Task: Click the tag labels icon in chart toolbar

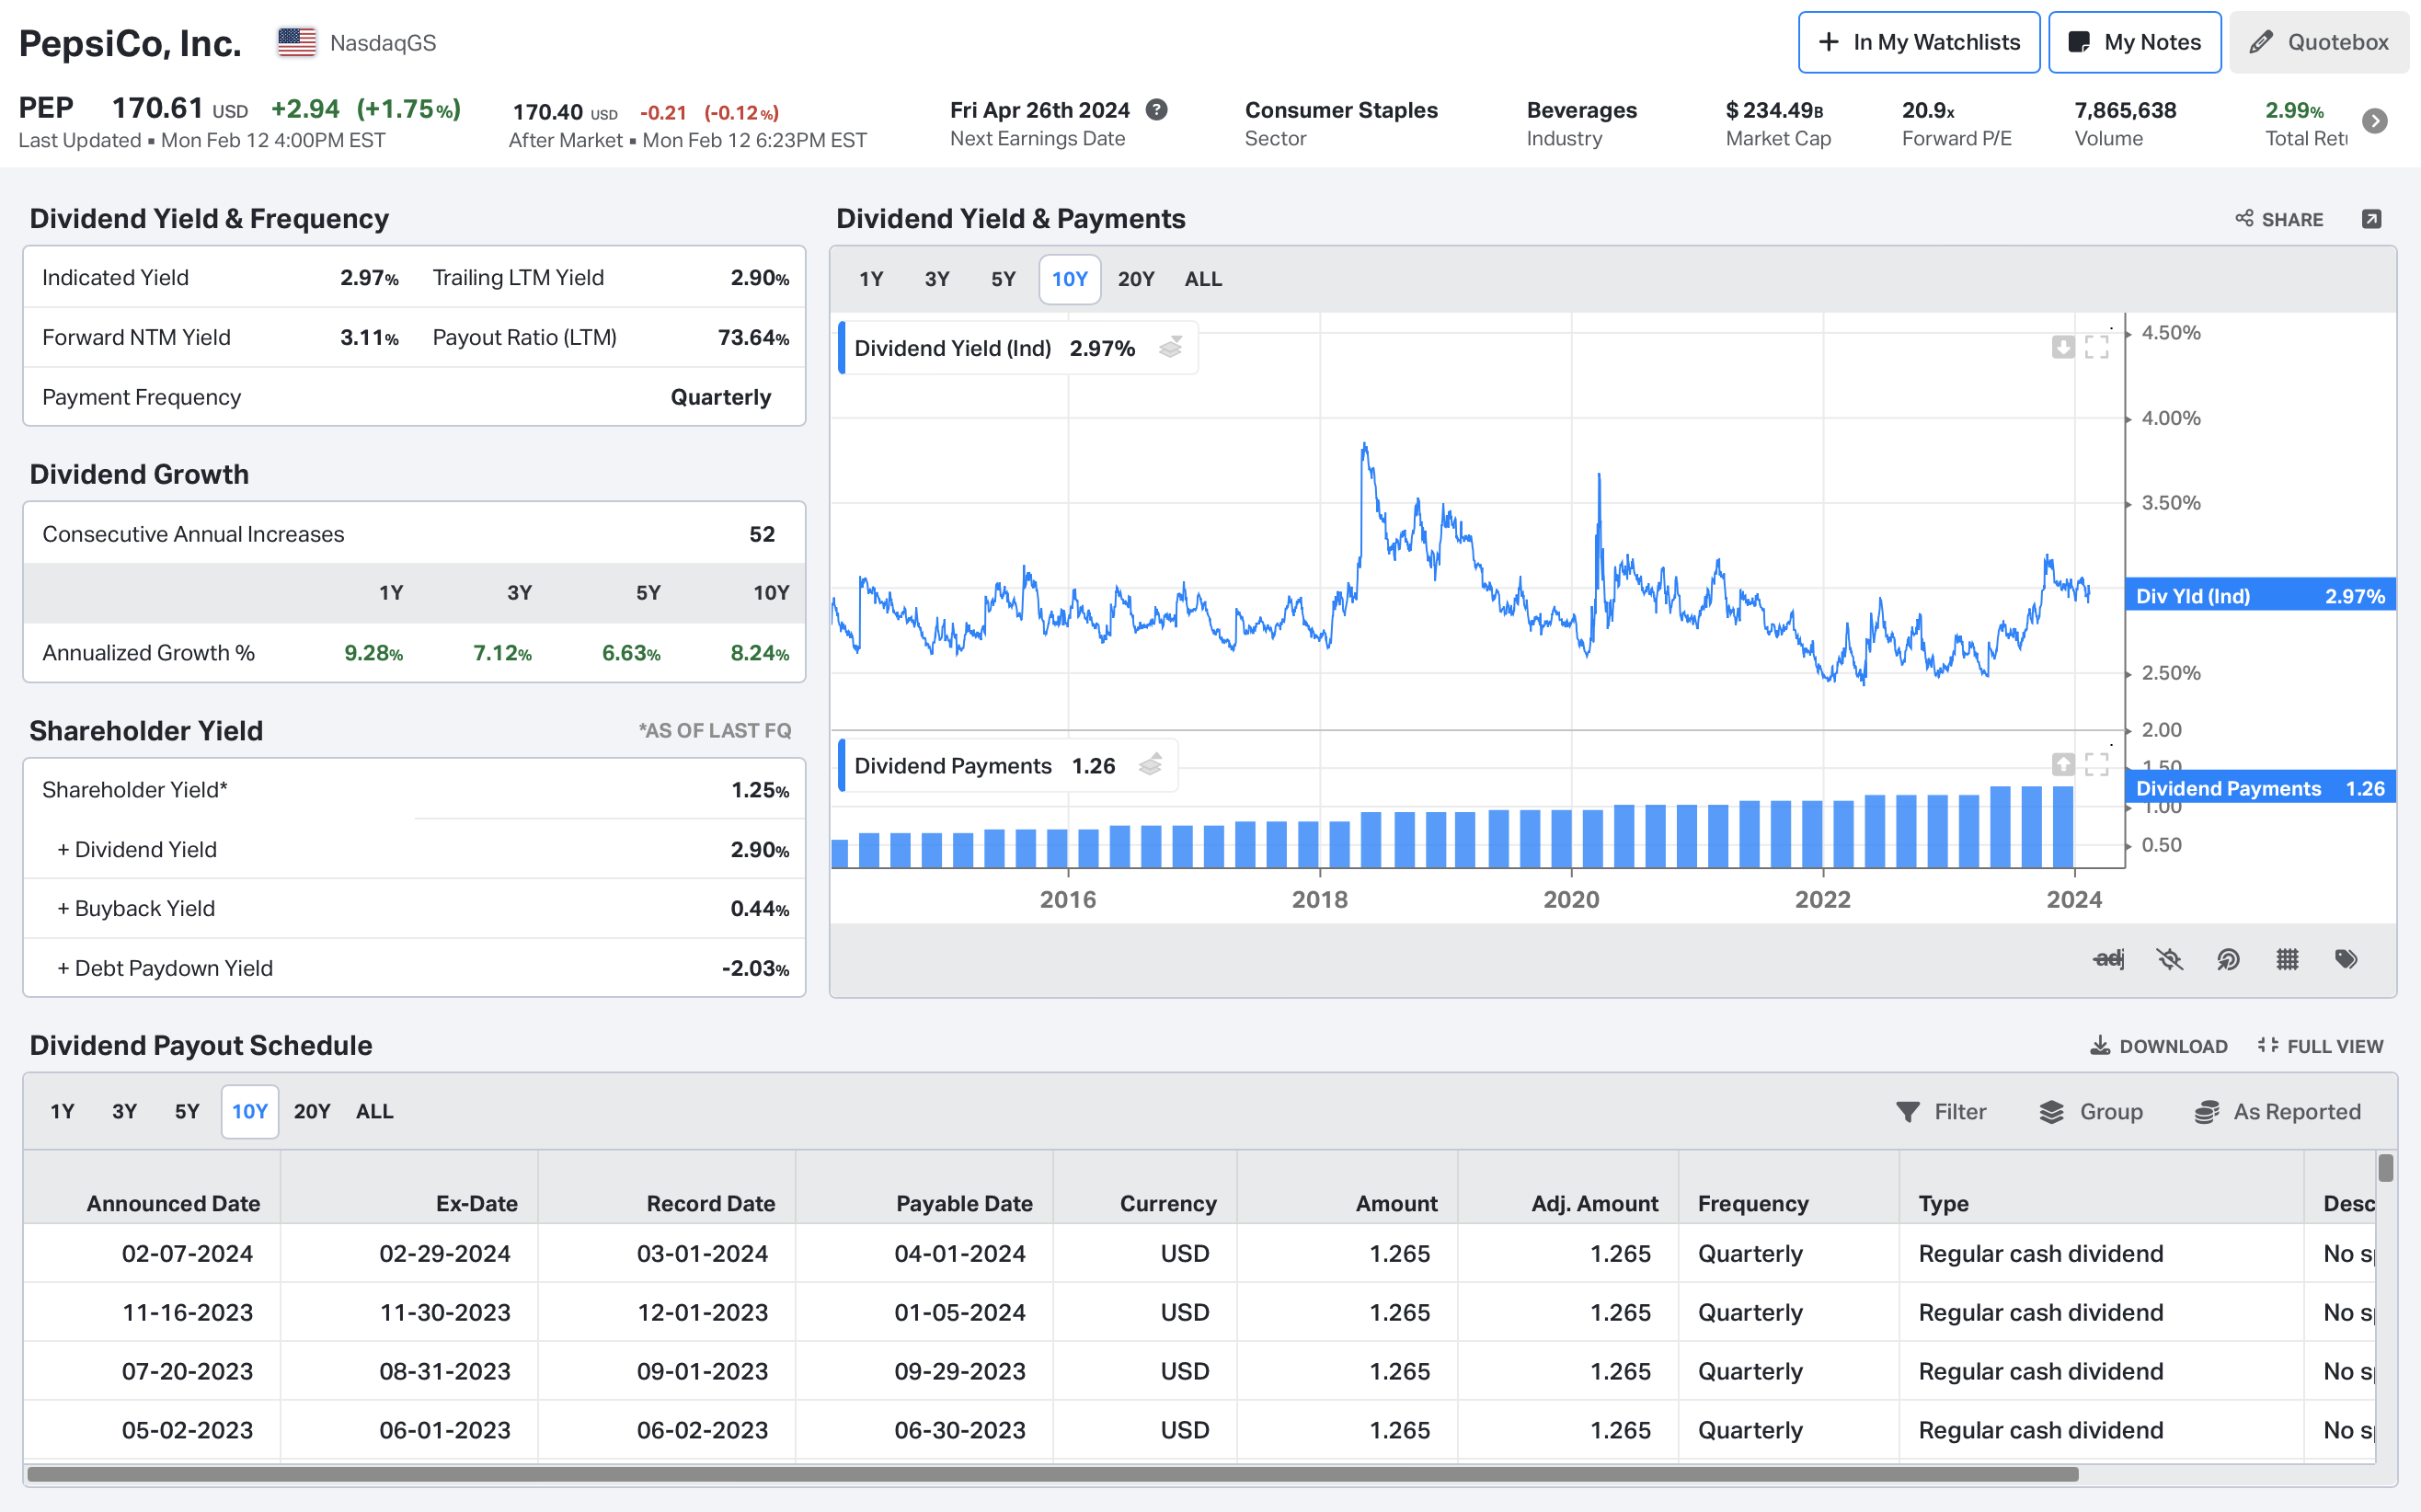Action: click(2346, 959)
